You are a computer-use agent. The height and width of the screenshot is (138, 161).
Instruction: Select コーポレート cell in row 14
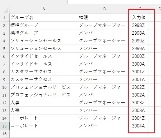[x=44, y=118]
